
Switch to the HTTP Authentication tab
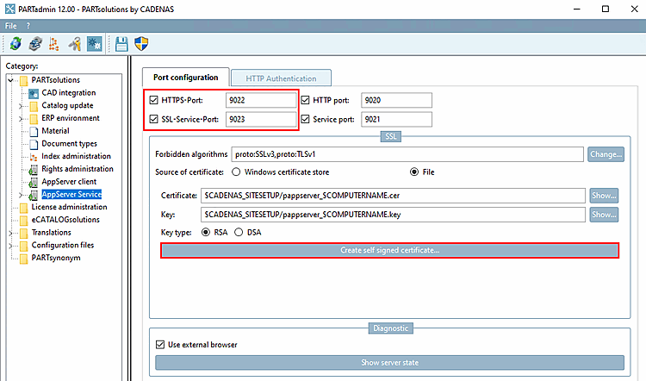tap(281, 78)
